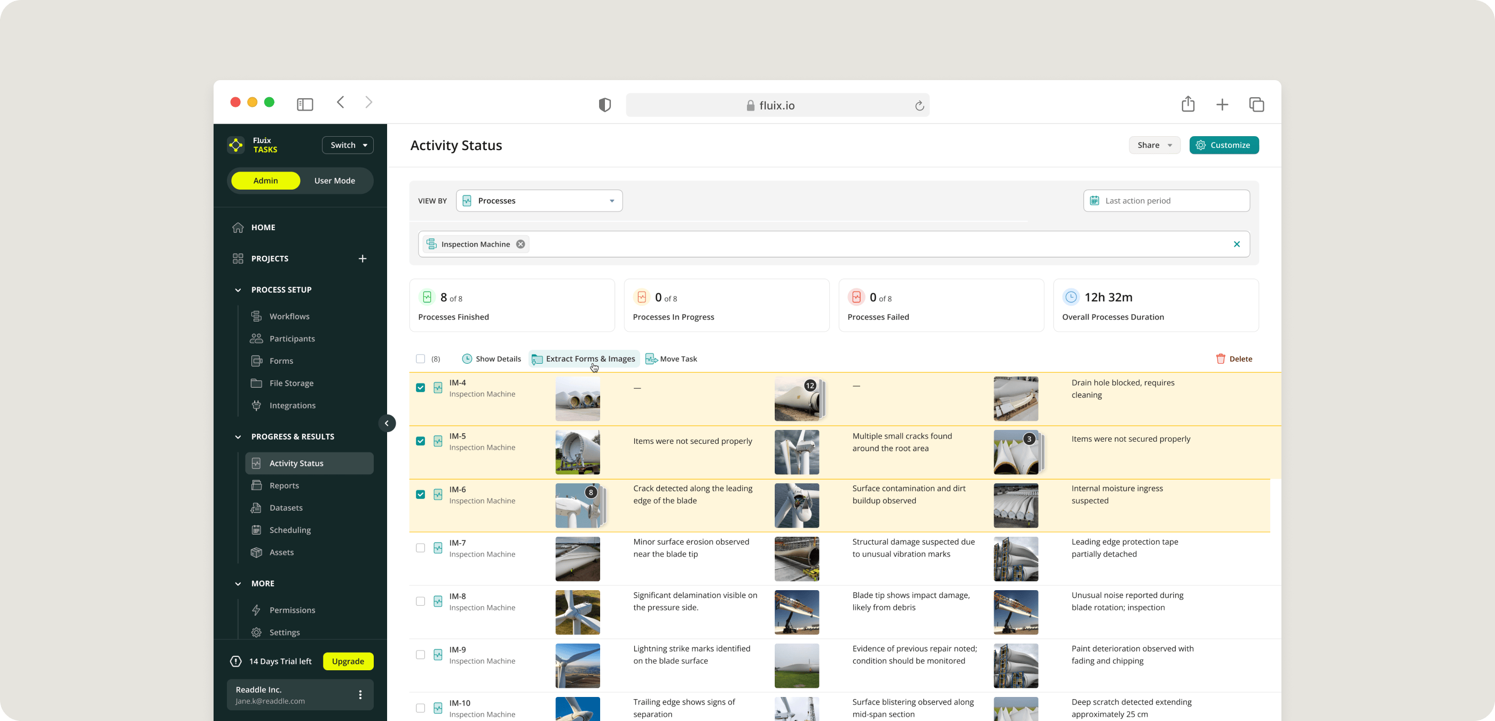
Task: Click the Show Details clock icon
Action: [467, 359]
